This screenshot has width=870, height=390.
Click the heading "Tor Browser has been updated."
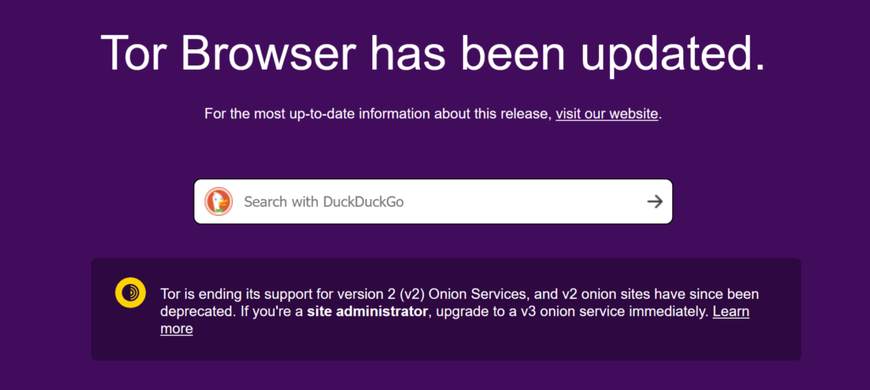[433, 54]
